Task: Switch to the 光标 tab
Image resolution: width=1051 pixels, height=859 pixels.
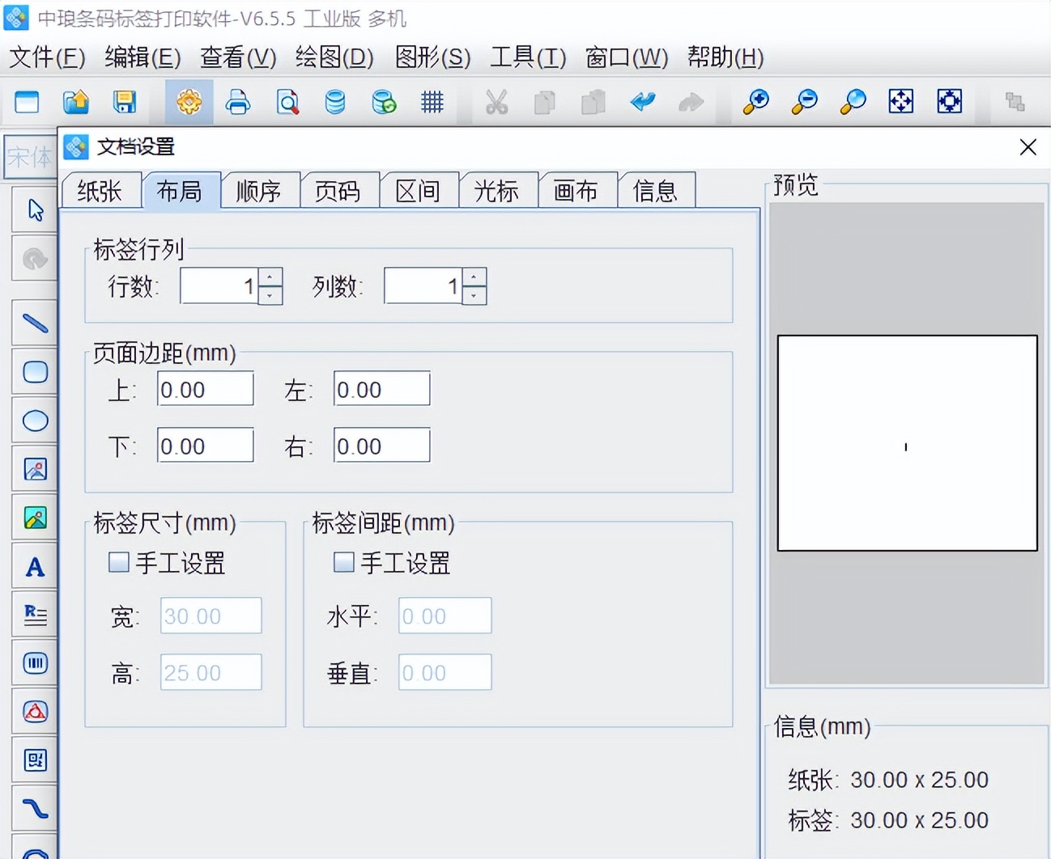Action: click(498, 190)
